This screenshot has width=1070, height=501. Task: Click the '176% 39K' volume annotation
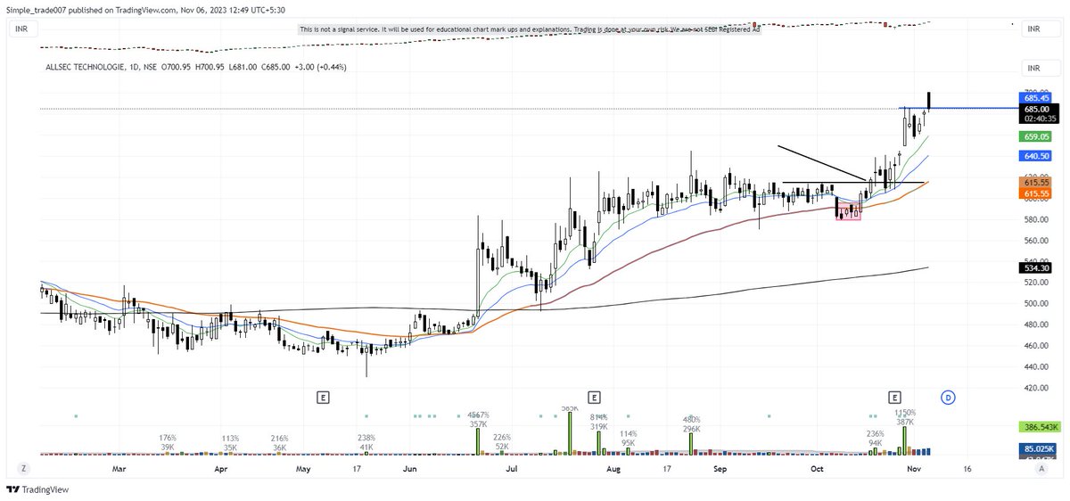click(169, 442)
